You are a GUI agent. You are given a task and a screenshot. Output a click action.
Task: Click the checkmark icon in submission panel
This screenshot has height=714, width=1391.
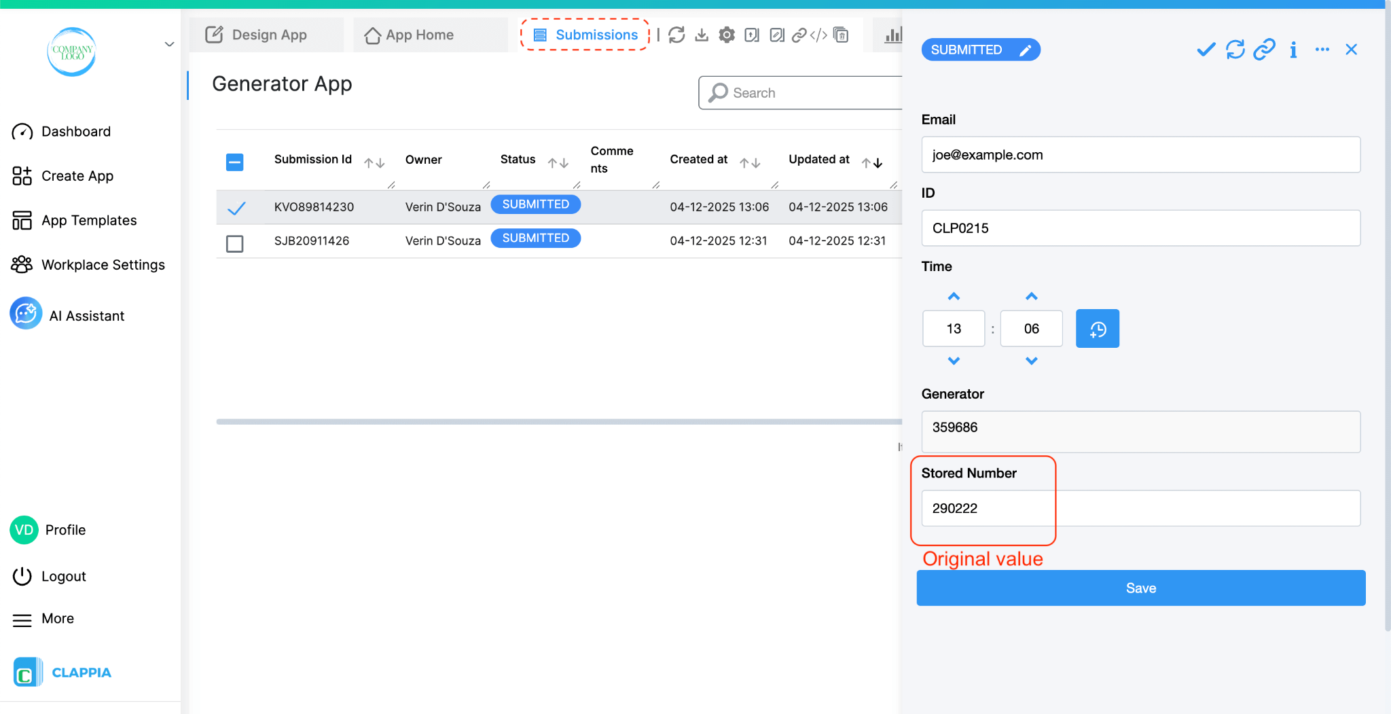tap(1206, 50)
